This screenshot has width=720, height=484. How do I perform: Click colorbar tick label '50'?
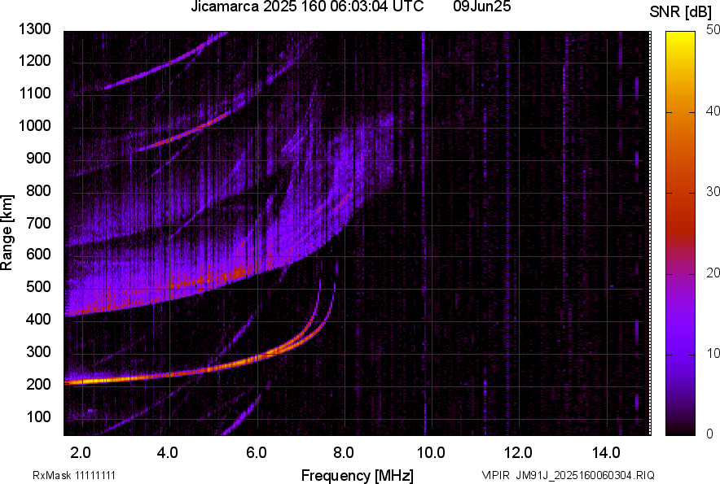[713, 30]
